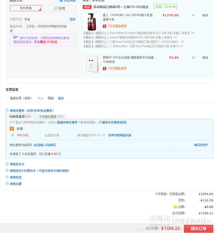Select 京东快递 delivery option
This screenshot has height=233, width=215.
pyautogui.click(x=26, y=8)
